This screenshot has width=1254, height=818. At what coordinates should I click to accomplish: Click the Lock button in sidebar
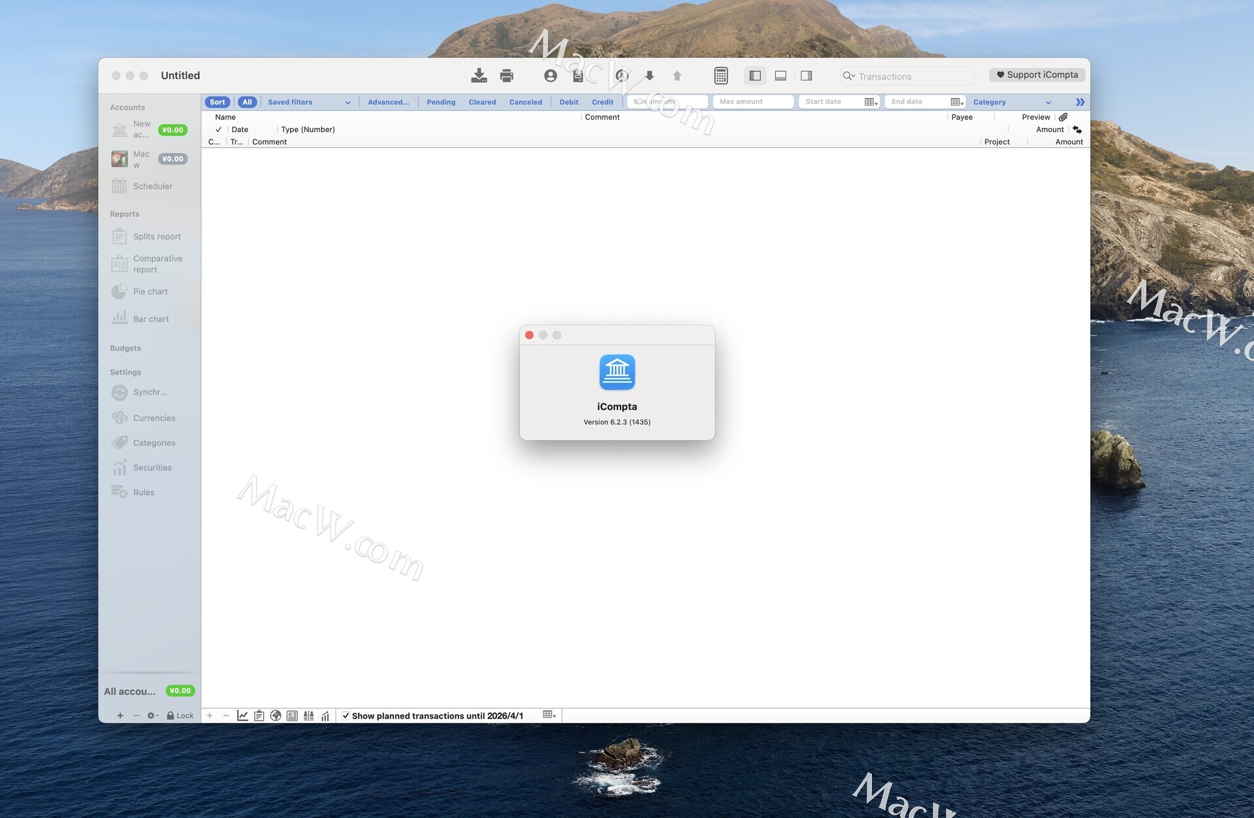click(x=180, y=715)
